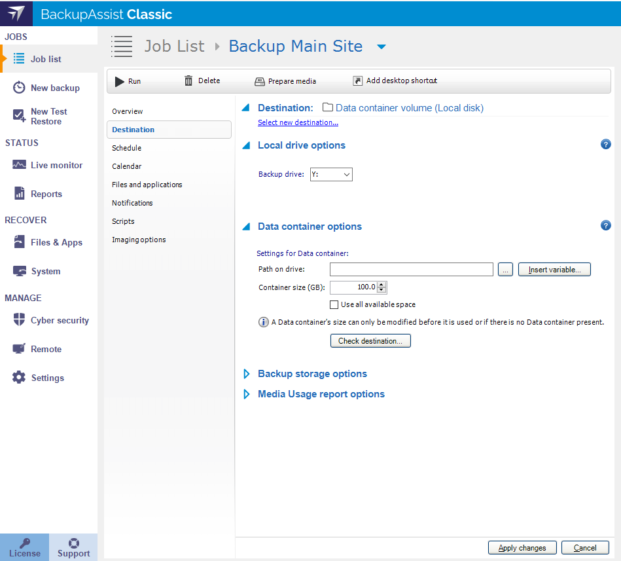Open the Backup drive dropdown
Image resolution: width=621 pixels, height=561 pixels.
pos(346,174)
